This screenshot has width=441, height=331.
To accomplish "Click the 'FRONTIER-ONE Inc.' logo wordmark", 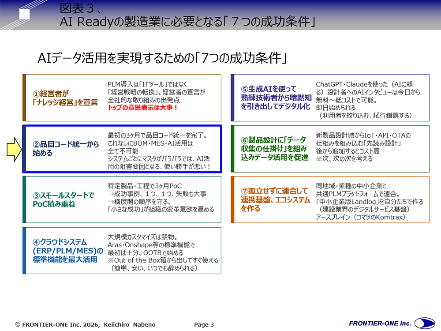I will [x=380, y=323].
